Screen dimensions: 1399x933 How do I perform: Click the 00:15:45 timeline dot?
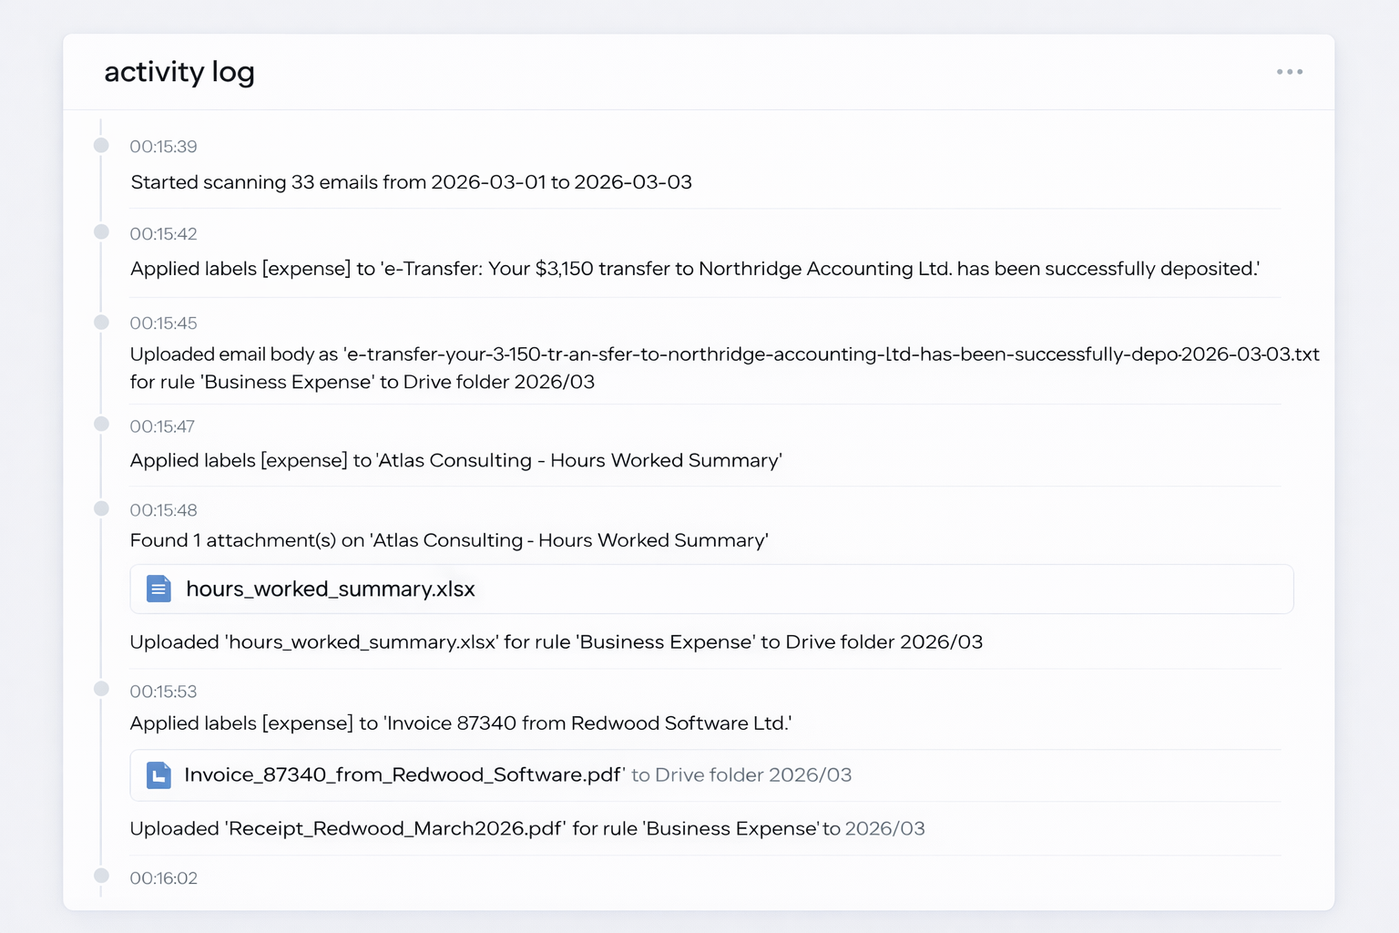(x=101, y=322)
